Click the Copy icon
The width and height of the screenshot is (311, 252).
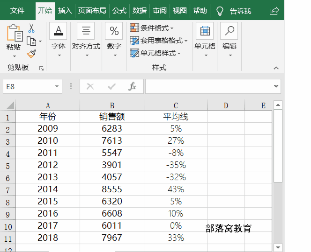[31, 41]
